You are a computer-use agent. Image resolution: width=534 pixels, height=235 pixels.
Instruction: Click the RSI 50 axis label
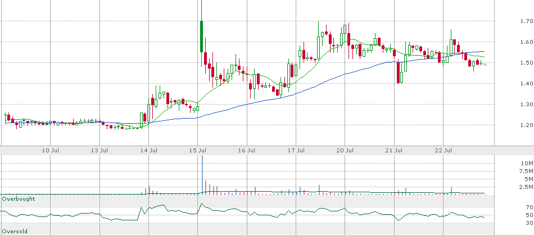point(530,215)
